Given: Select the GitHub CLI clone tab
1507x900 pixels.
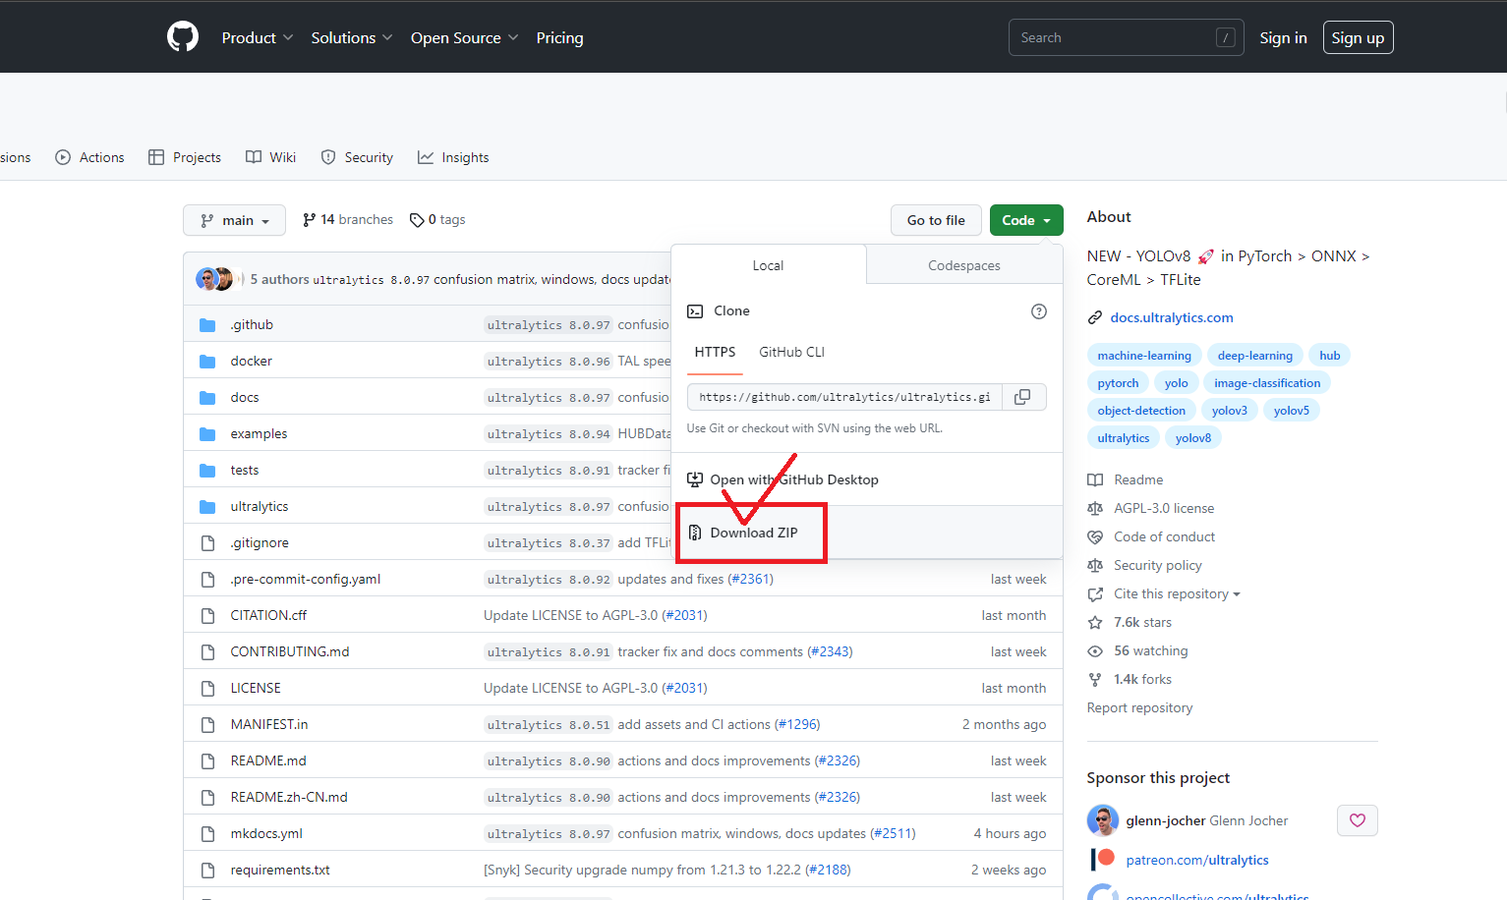Looking at the screenshot, I should point(791,352).
